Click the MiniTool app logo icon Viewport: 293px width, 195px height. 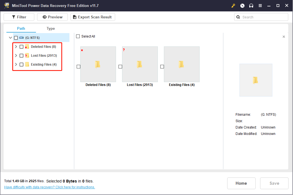tap(7, 5)
